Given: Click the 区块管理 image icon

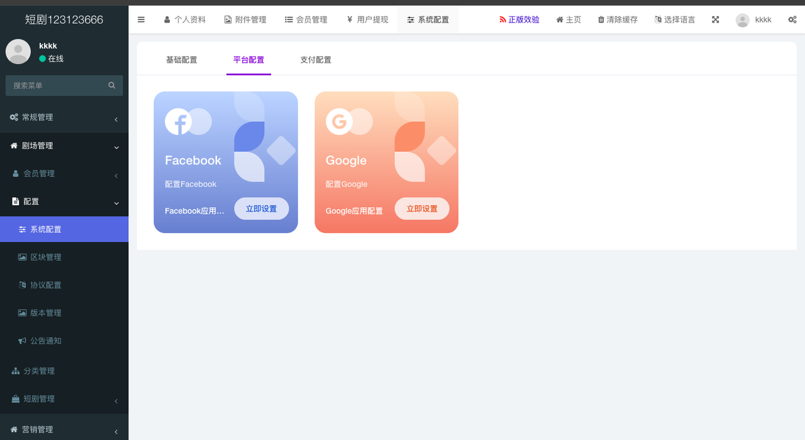Looking at the screenshot, I should point(23,257).
